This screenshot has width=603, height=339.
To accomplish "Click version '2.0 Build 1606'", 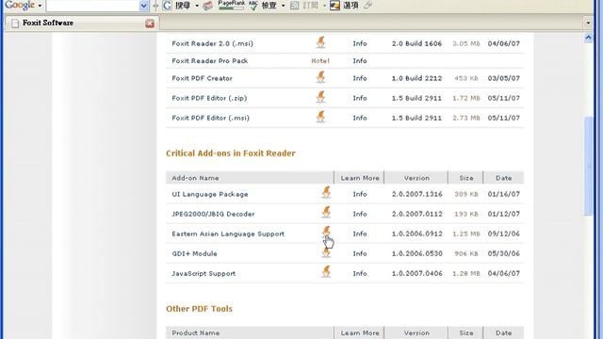I will [416, 43].
